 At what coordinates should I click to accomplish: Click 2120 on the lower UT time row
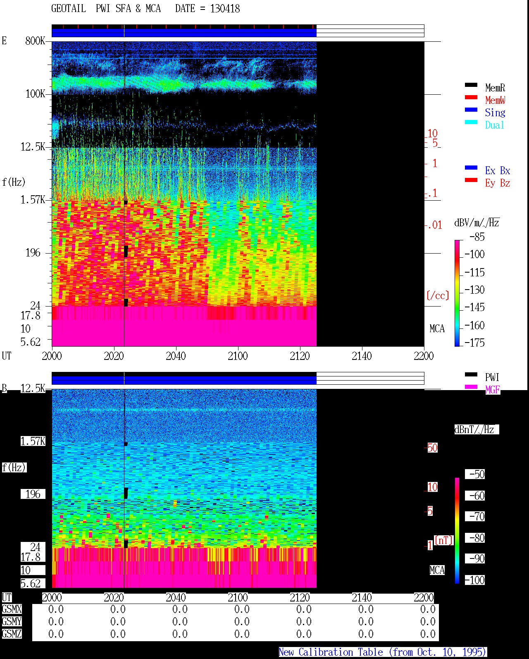pyautogui.click(x=300, y=597)
